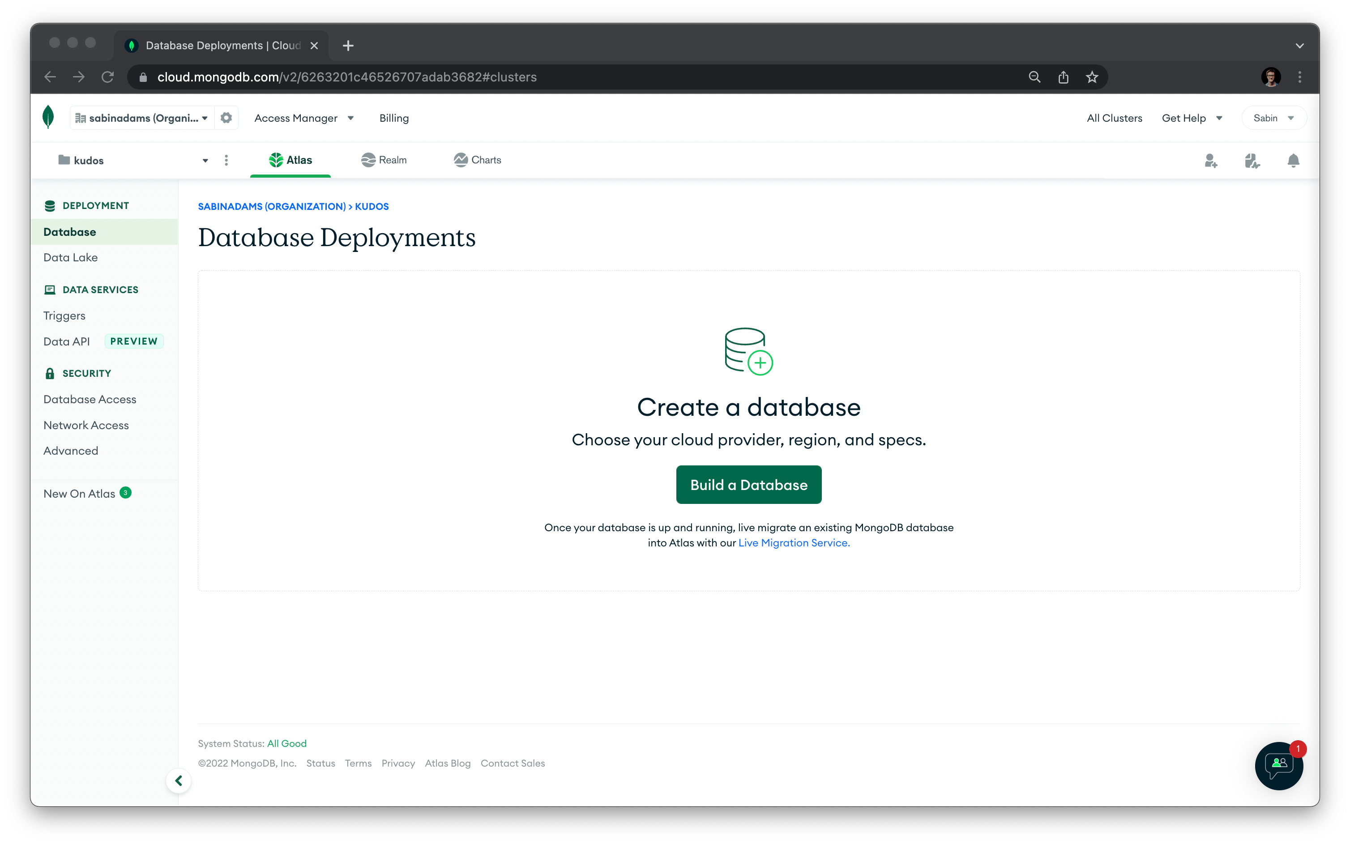The image size is (1350, 844).
Task: Open the sabinadams organization dropdown
Action: pos(142,118)
